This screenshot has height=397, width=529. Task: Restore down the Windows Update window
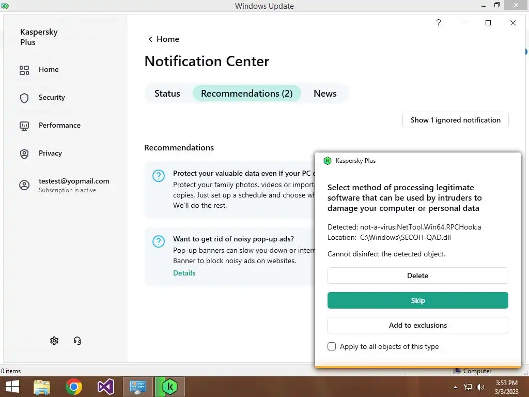coord(497,5)
